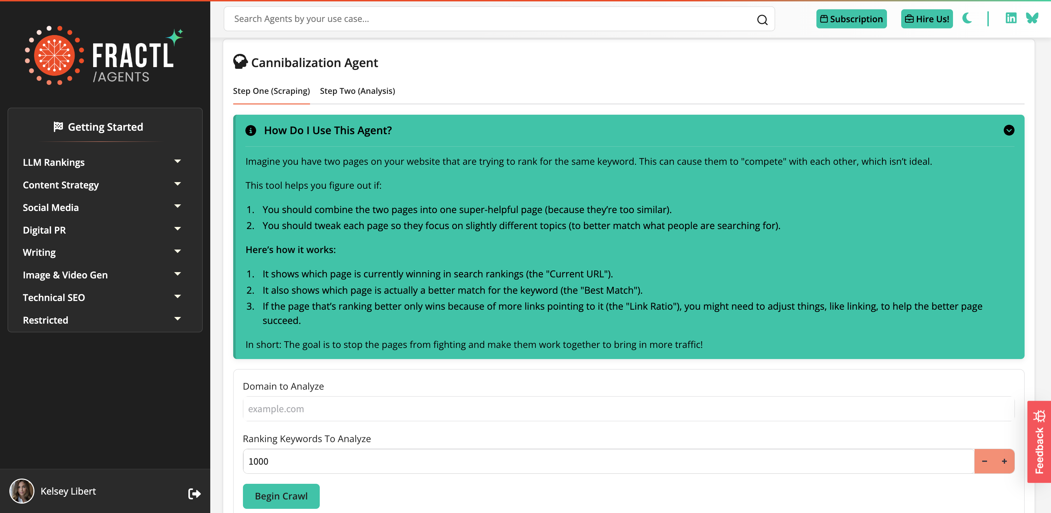Click the Hire Us button
Image resolution: width=1051 pixels, height=513 pixels.
click(x=927, y=19)
